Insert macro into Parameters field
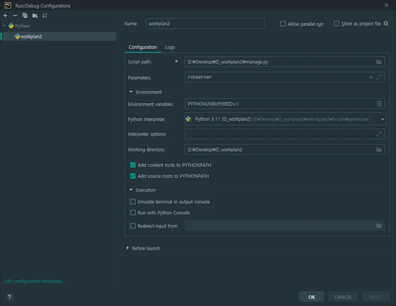 coord(371,77)
